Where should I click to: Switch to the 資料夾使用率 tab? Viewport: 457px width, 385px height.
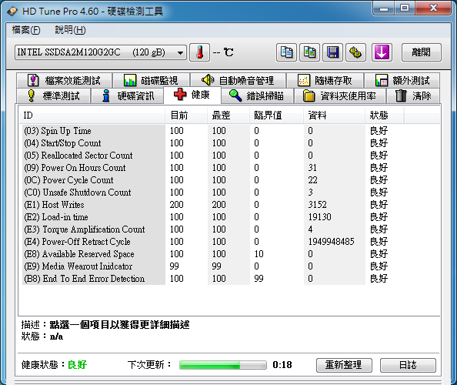pos(340,95)
